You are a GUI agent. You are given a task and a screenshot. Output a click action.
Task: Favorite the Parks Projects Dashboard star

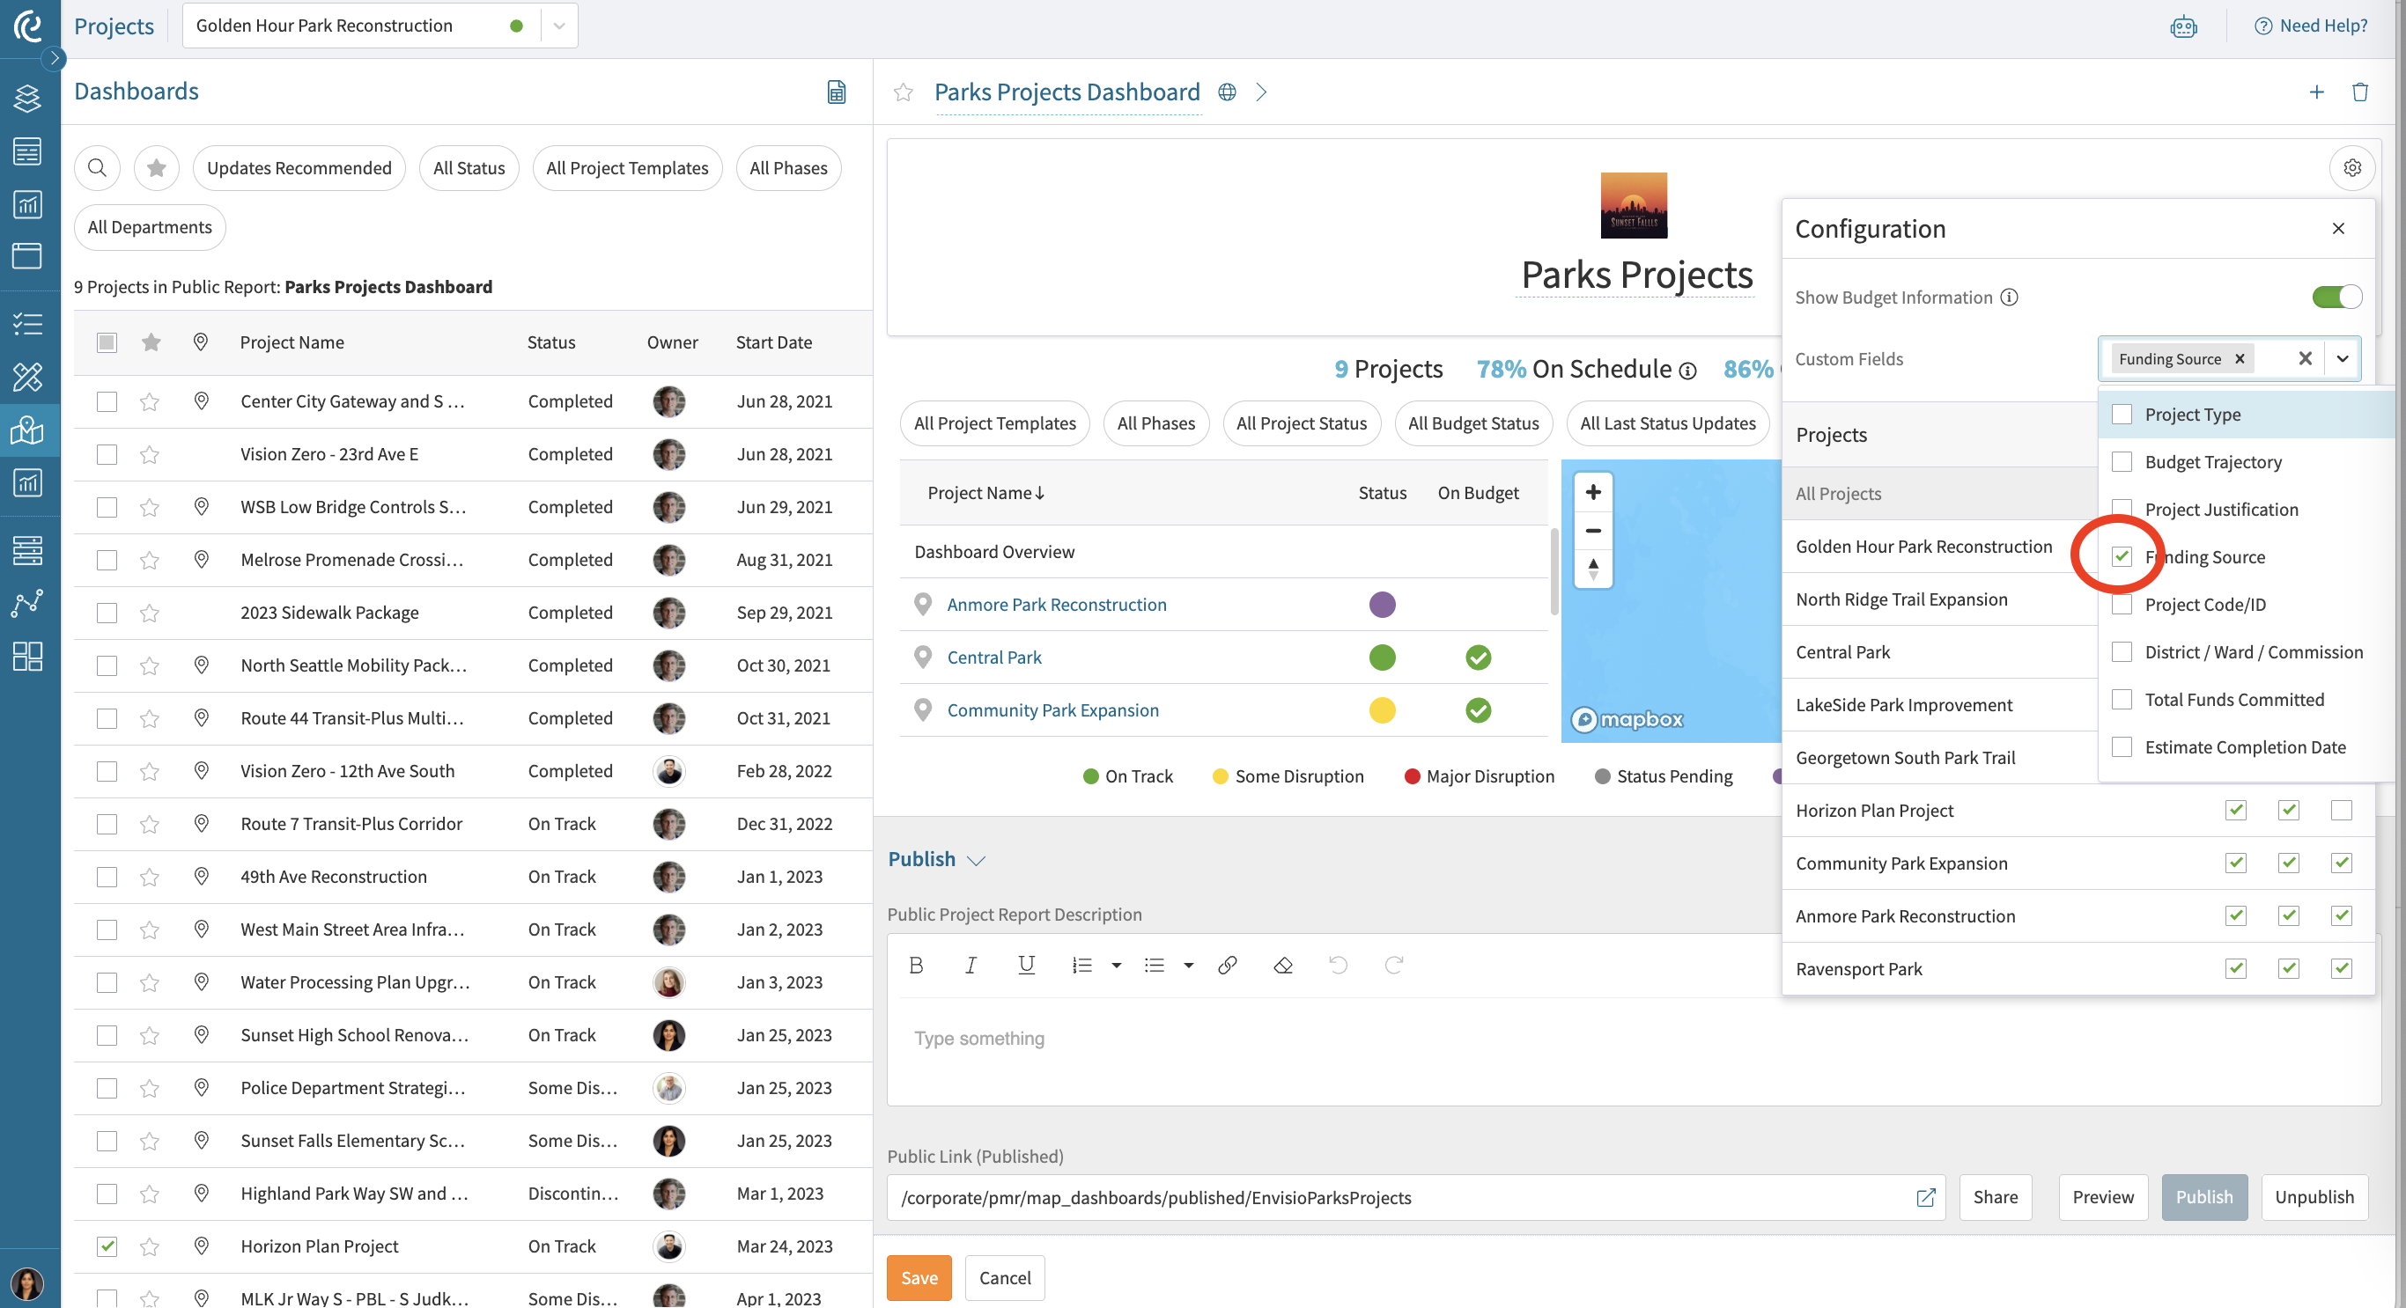902,92
